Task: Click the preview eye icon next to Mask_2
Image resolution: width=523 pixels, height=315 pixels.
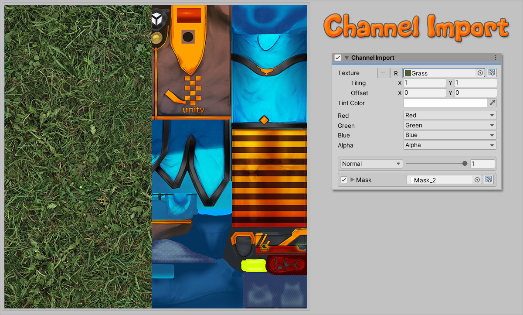Action: click(489, 179)
